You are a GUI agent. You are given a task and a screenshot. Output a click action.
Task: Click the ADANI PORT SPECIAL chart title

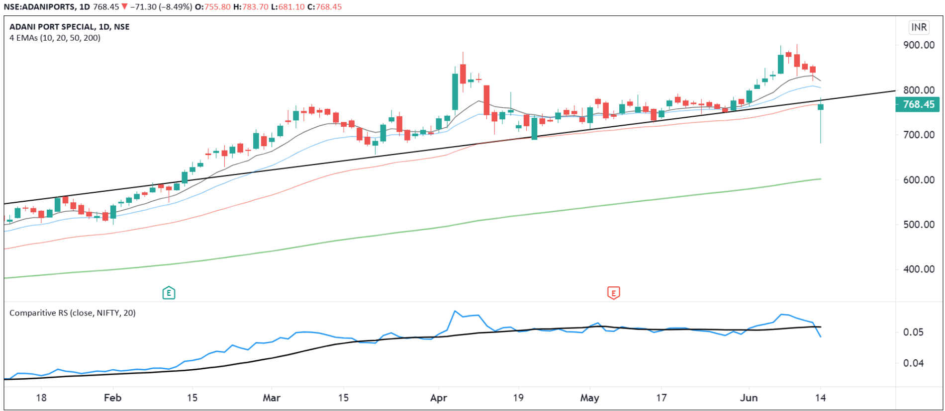[69, 27]
